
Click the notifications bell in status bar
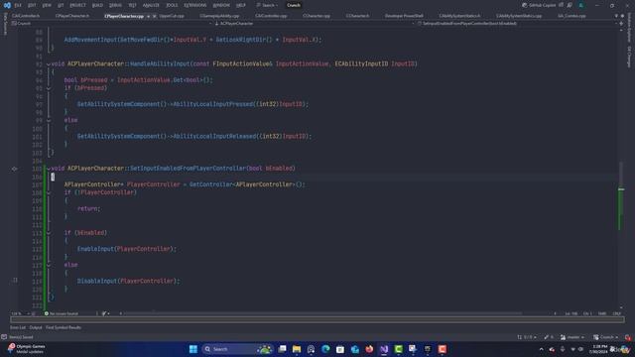coord(628,337)
